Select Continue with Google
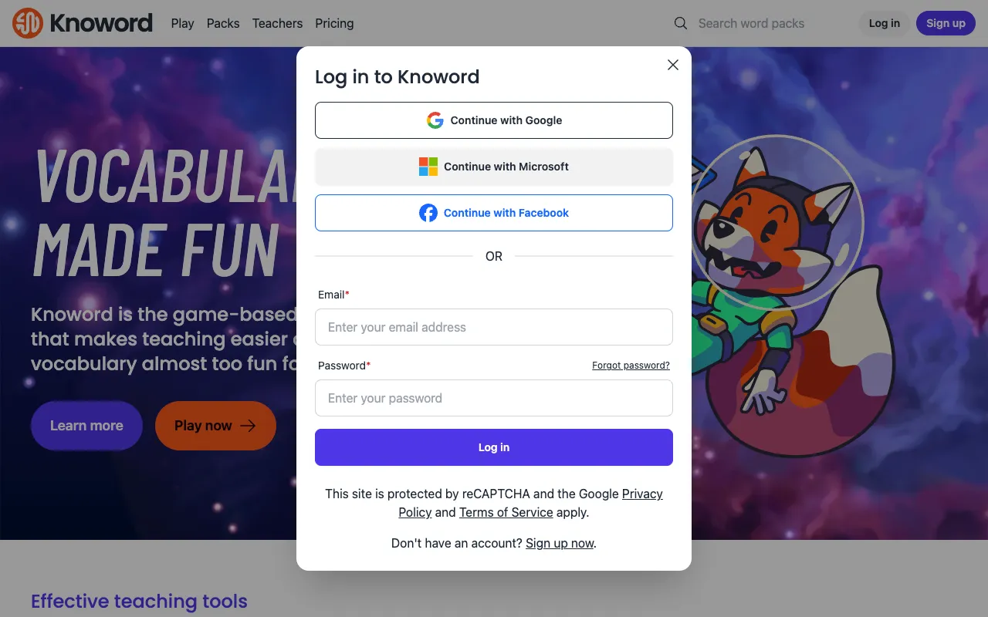 click(494, 120)
